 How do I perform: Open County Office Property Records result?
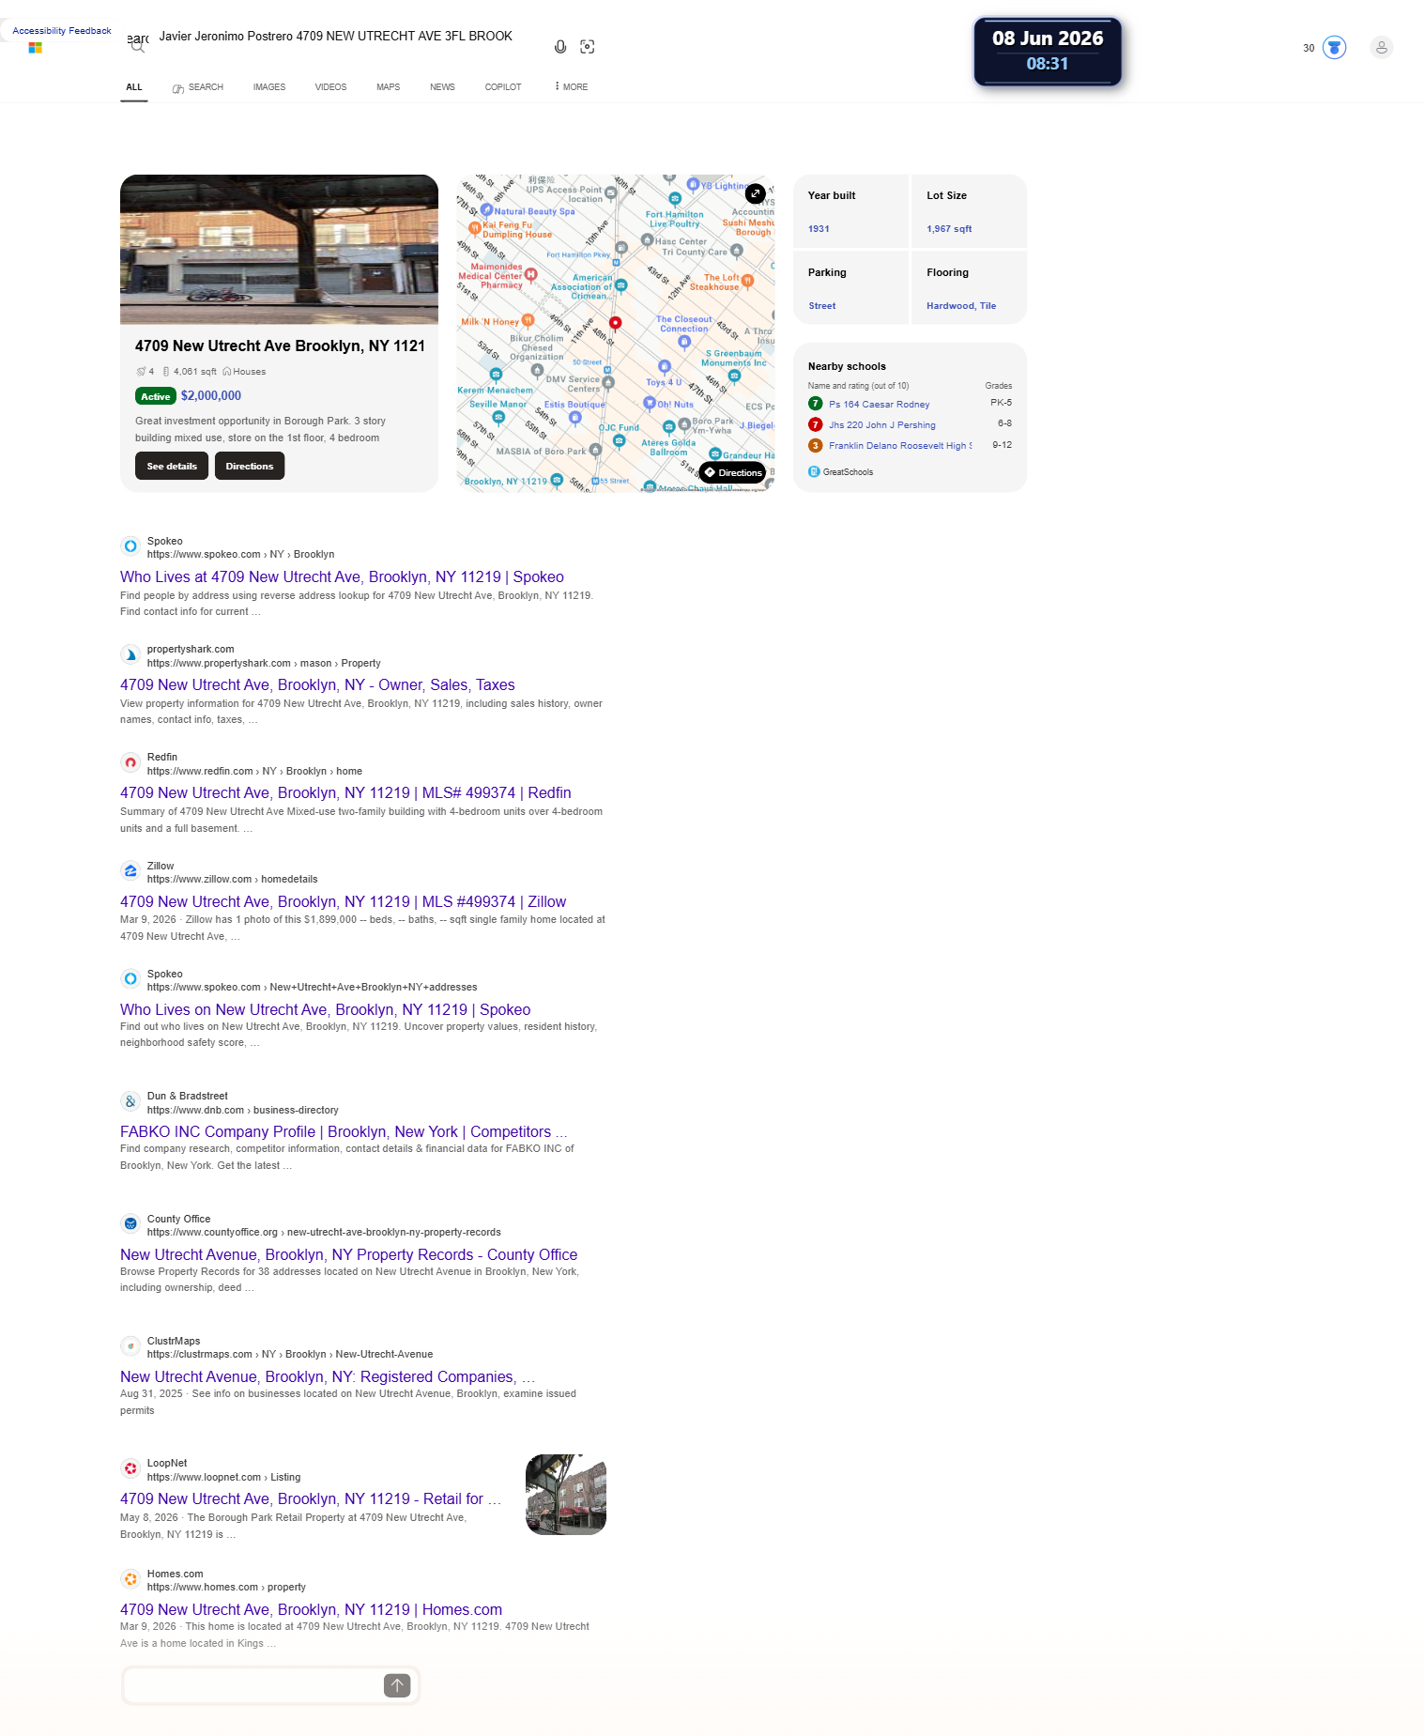point(348,1254)
